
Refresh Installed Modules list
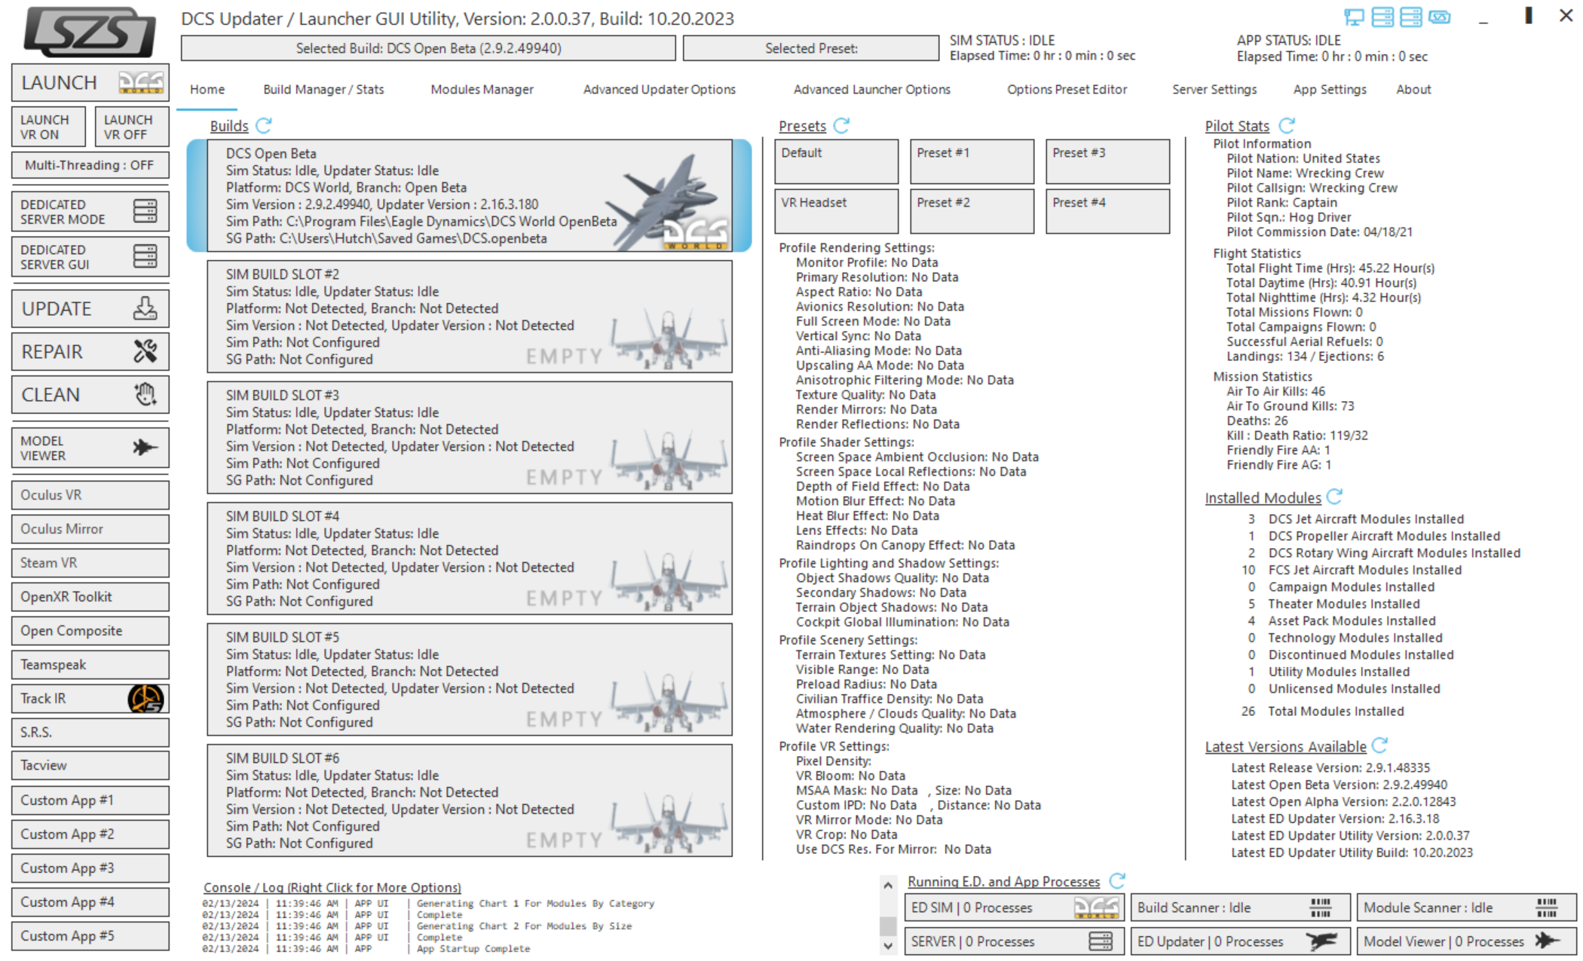(x=1335, y=497)
